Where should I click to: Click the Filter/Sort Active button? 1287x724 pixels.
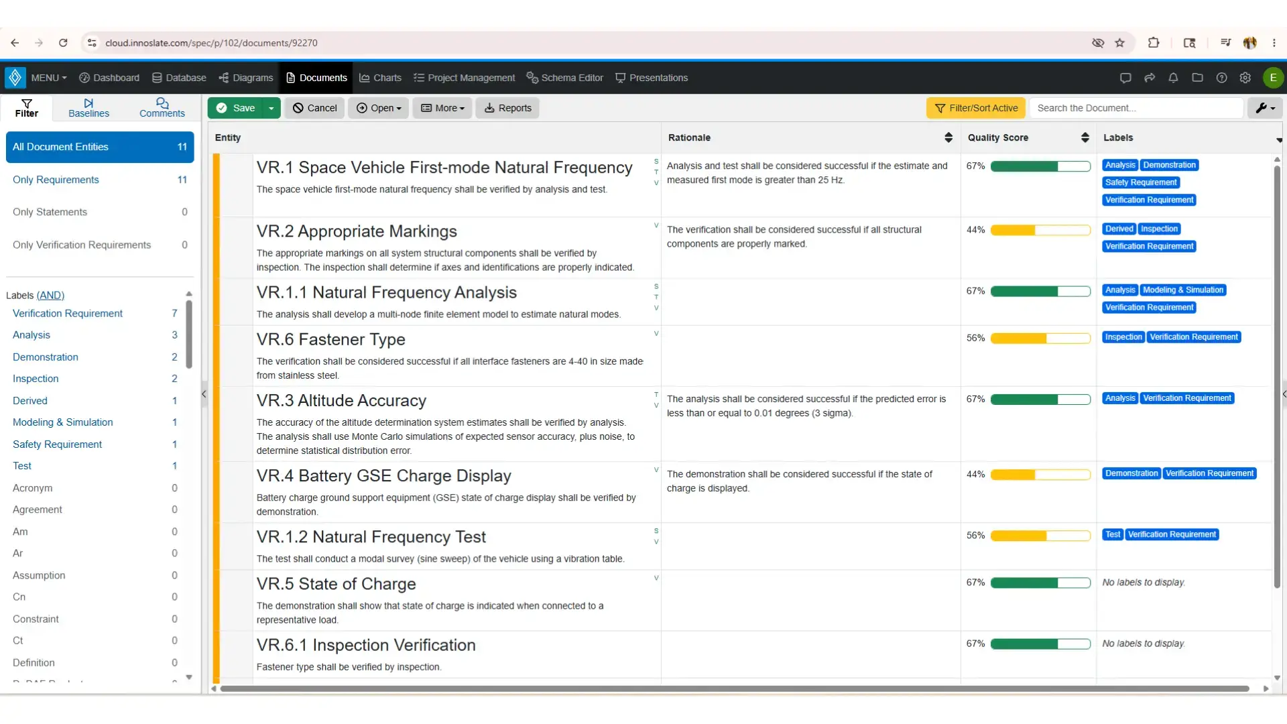976,108
